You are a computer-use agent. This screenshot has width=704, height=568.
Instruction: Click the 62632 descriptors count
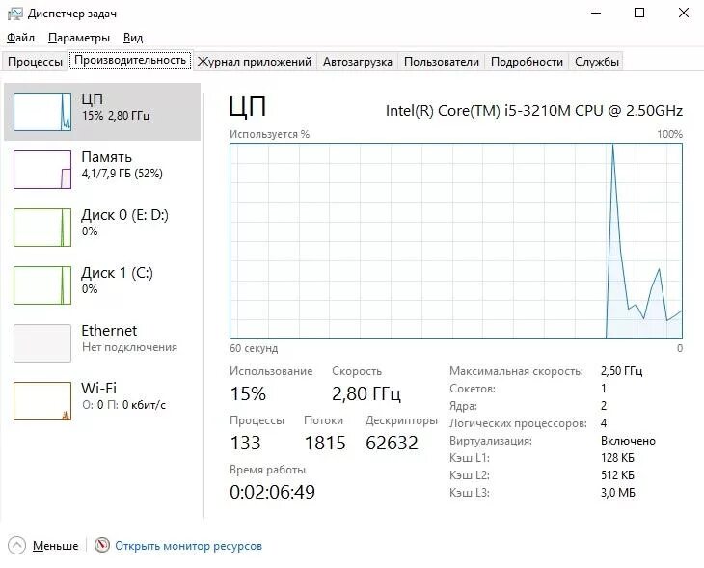pyautogui.click(x=392, y=444)
